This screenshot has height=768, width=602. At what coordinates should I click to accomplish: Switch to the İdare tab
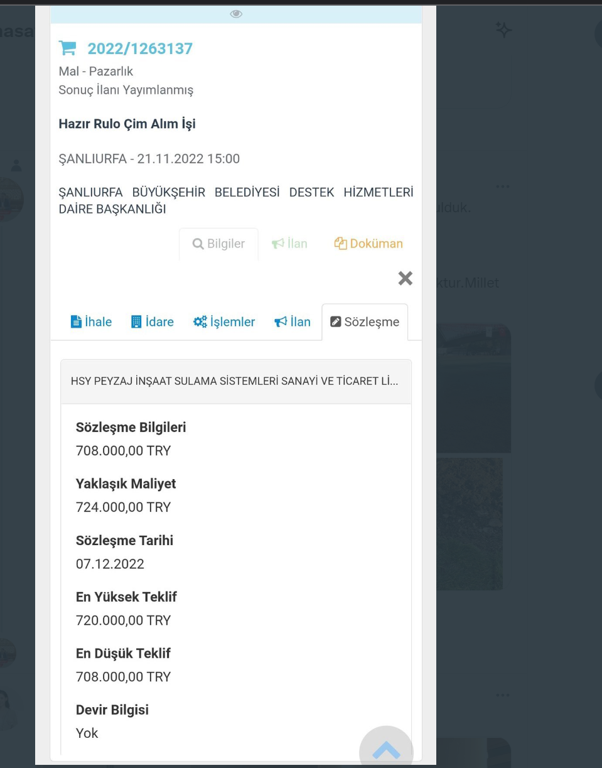tap(152, 322)
